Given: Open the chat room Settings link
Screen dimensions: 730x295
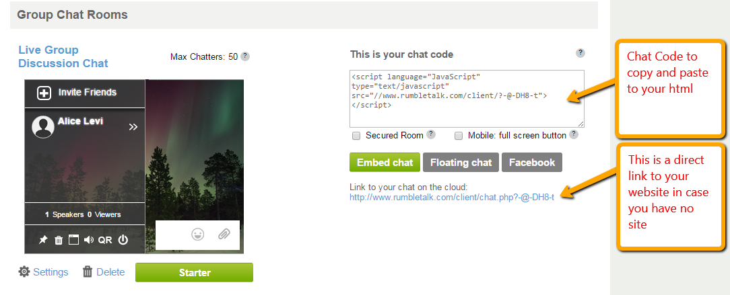Looking at the screenshot, I should (44, 272).
